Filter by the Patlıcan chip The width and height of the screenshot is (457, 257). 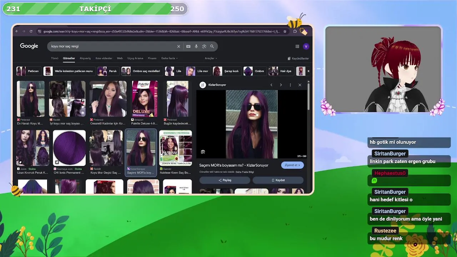point(28,71)
